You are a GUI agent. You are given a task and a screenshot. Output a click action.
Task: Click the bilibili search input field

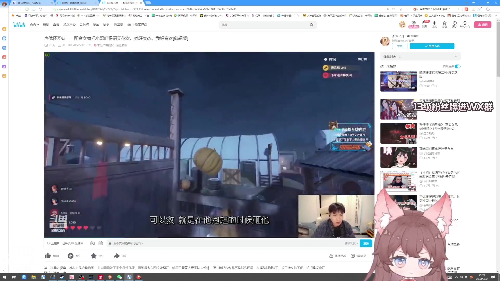click(x=264, y=25)
